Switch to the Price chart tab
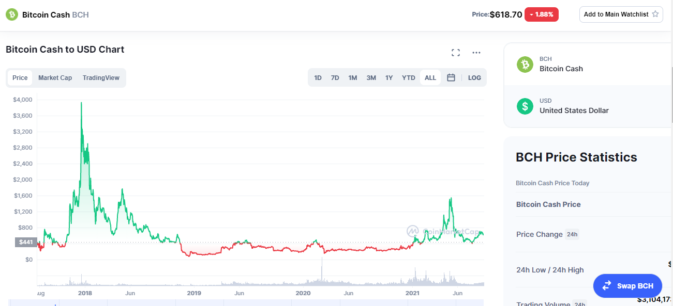The width and height of the screenshot is (673, 306). coord(20,78)
